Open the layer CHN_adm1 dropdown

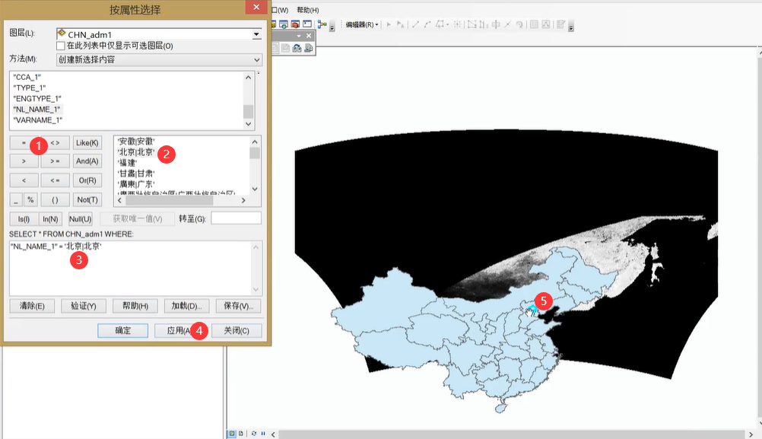pyautogui.click(x=256, y=34)
